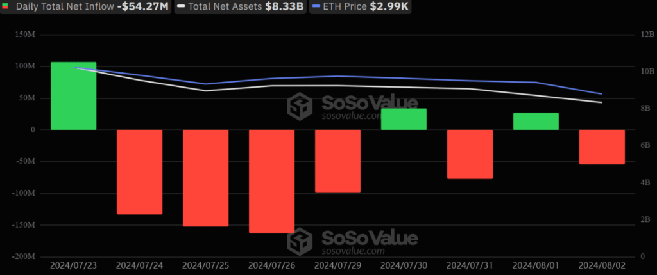The height and width of the screenshot is (275, 657).
Task: Click the 6B net assets axis label
Action: (x=645, y=145)
